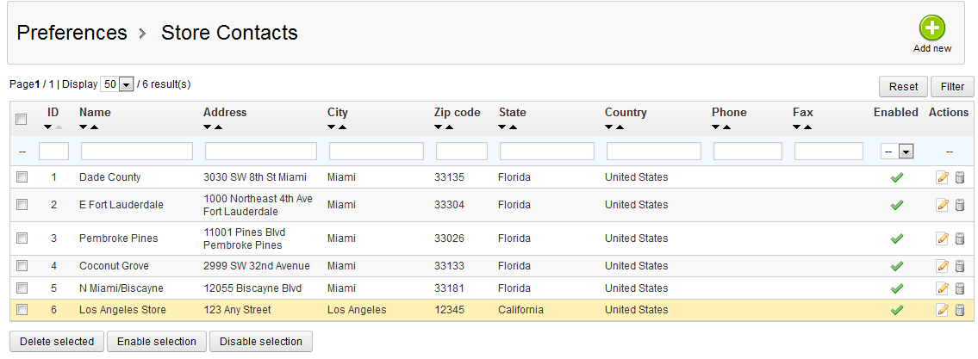Go to Preferences breadcrumb
The width and height of the screenshot is (978, 359).
pyautogui.click(x=72, y=33)
